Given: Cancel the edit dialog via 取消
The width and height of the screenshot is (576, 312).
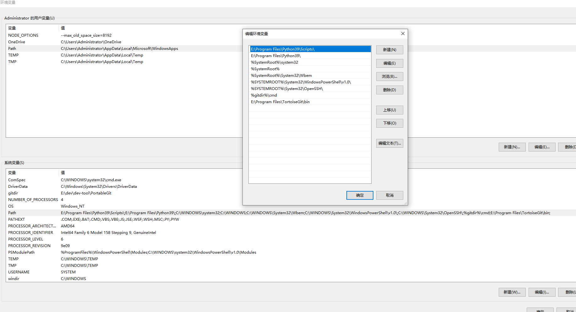Looking at the screenshot, I should [x=389, y=195].
